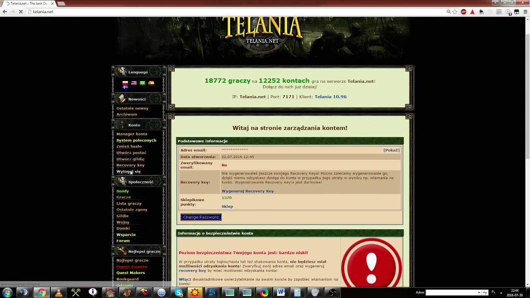Open the qBittorrent taskbar icon
Screen dimensions: 530x298
(161, 293)
